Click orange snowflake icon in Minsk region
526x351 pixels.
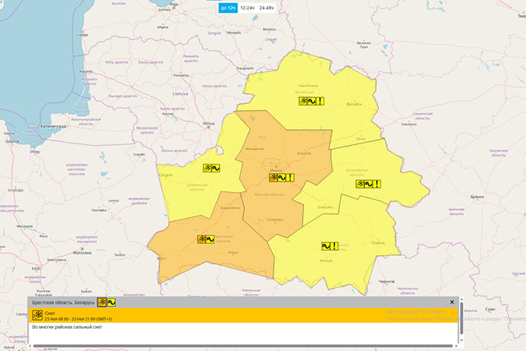pos(273,177)
